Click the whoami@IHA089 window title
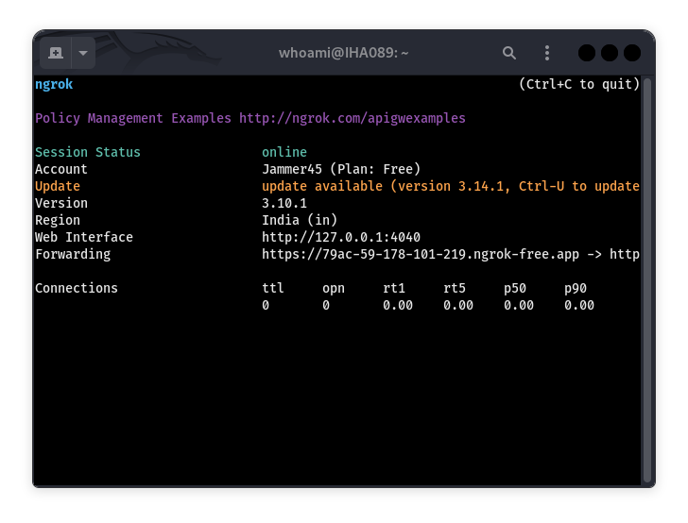The image size is (688, 523). tap(343, 53)
